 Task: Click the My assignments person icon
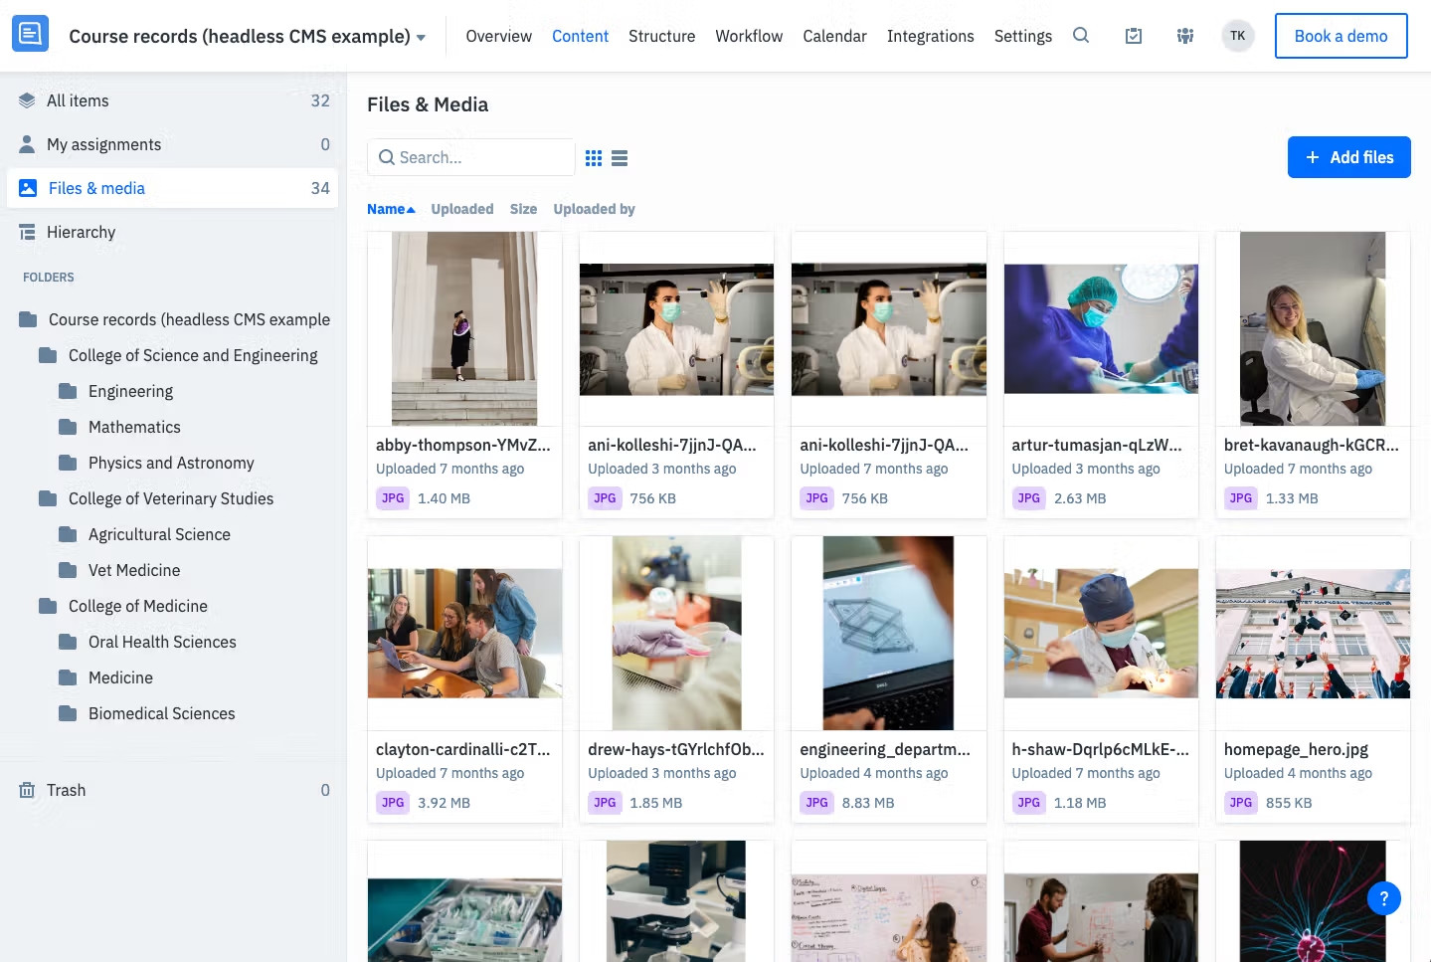27,143
